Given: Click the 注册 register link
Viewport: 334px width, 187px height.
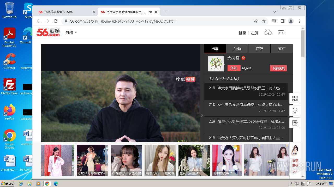Looking at the screenshot, I should (254, 33).
